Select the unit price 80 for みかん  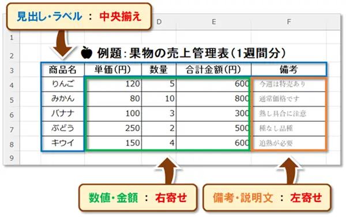point(113,99)
